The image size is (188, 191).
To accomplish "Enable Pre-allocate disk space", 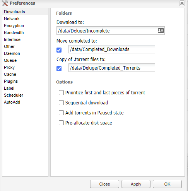I will pyautogui.click(x=61, y=123).
